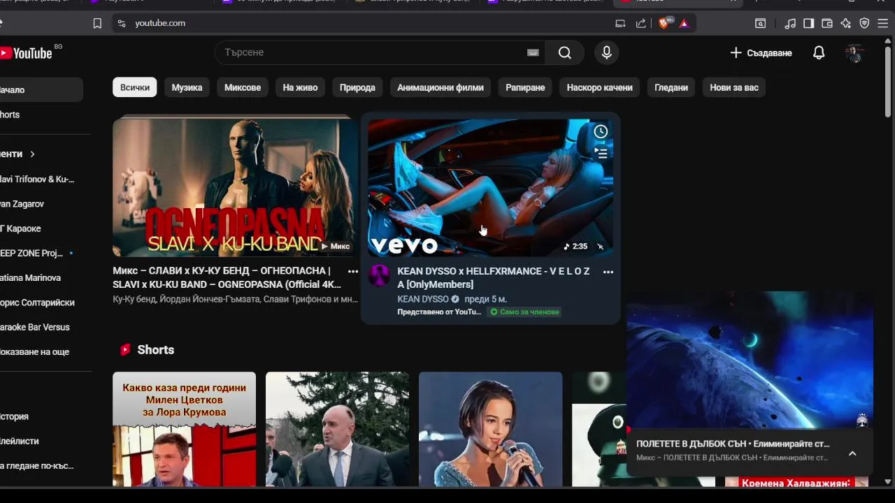Click the magnifier search button

565,52
